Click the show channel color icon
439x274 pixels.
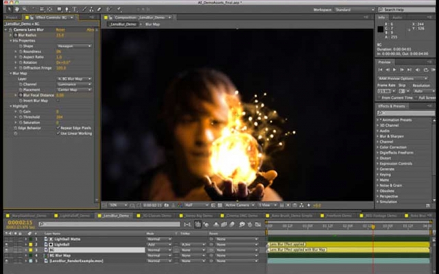[x=180, y=206]
